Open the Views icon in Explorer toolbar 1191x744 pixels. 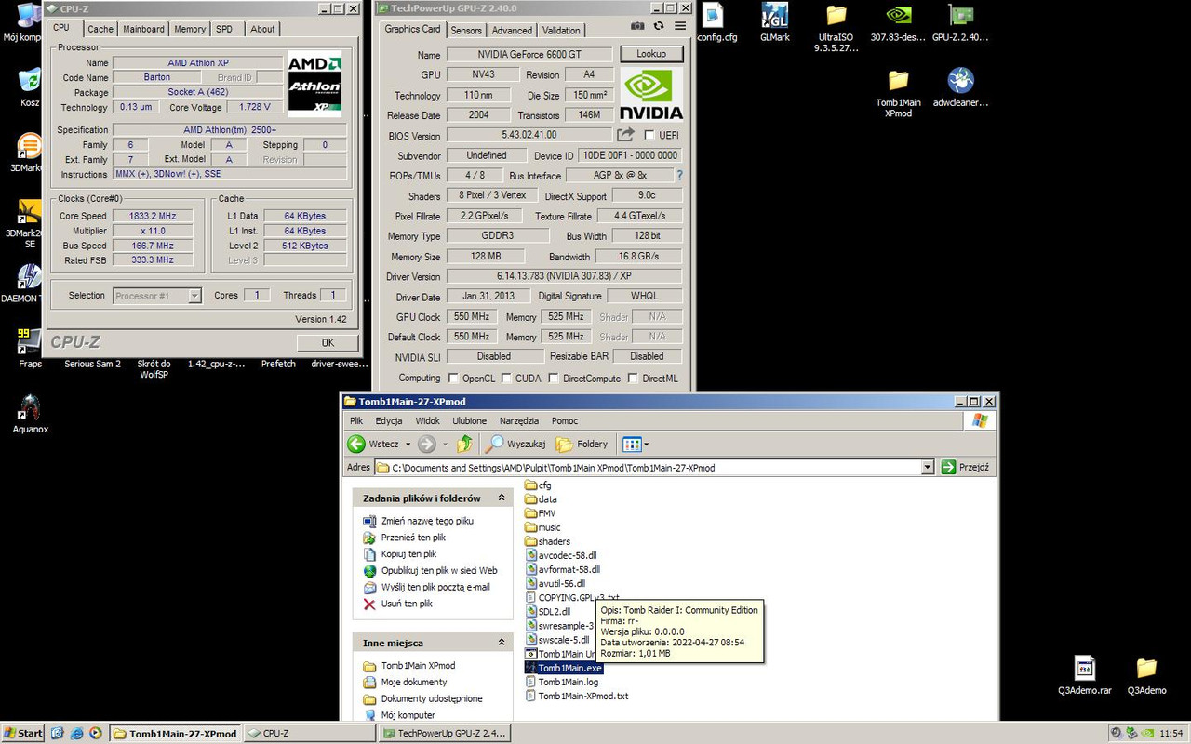pyautogui.click(x=631, y=444)
